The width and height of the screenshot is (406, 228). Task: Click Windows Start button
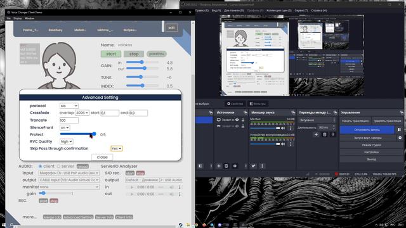(x=4, y=225)
